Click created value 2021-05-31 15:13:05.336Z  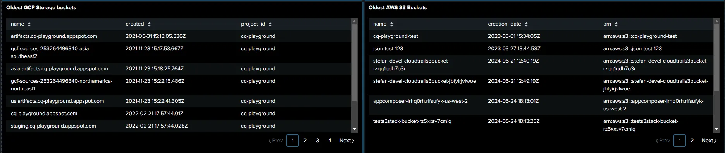(x=155, y=36)
